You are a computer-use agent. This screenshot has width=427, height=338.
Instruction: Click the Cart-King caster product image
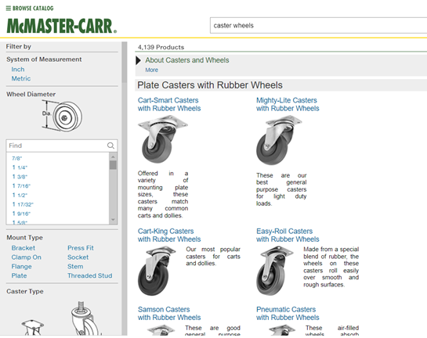(157, 271)
